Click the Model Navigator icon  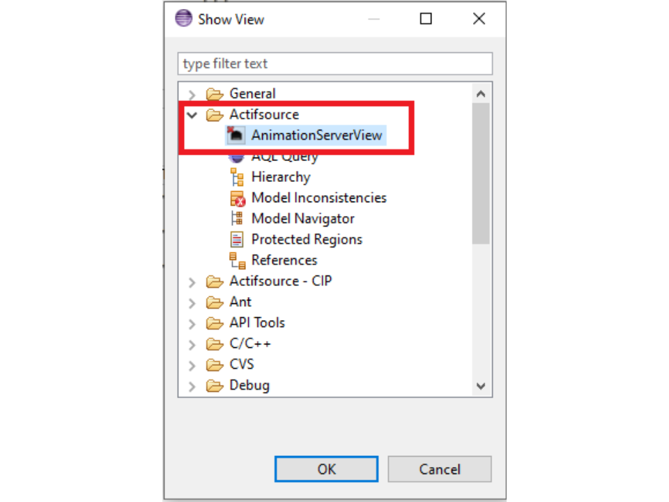tap(237, 219)
